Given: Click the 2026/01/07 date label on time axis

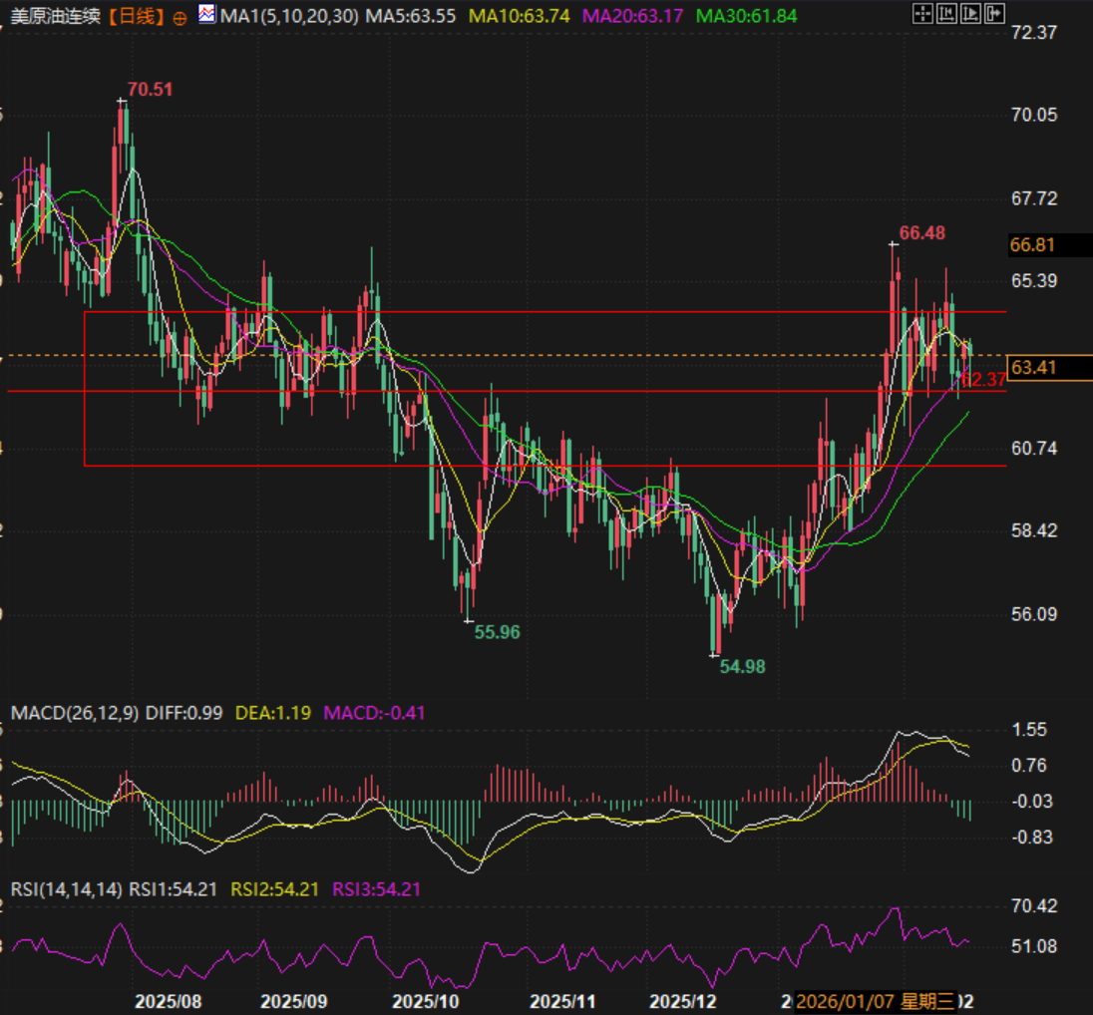Looking at the screenshot, I should pos(845,1000).
